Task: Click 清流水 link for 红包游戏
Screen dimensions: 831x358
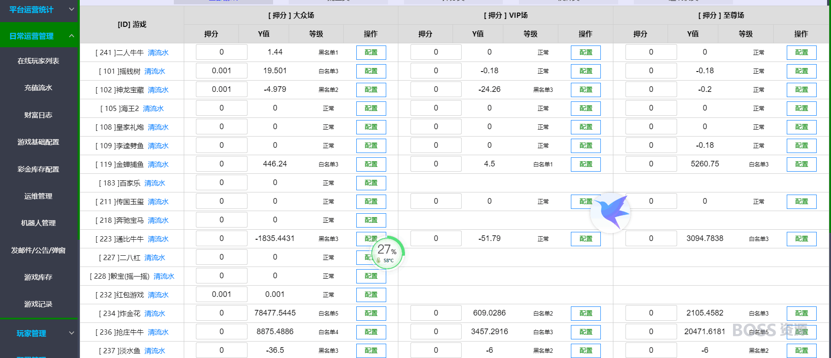Action: pos(158,295)
